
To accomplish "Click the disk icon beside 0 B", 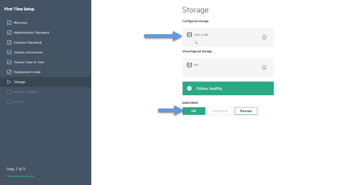I will 189,65.
